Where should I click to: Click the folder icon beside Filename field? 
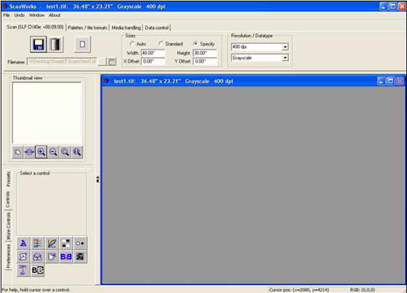pyautogui.click(x=112, y=62)
